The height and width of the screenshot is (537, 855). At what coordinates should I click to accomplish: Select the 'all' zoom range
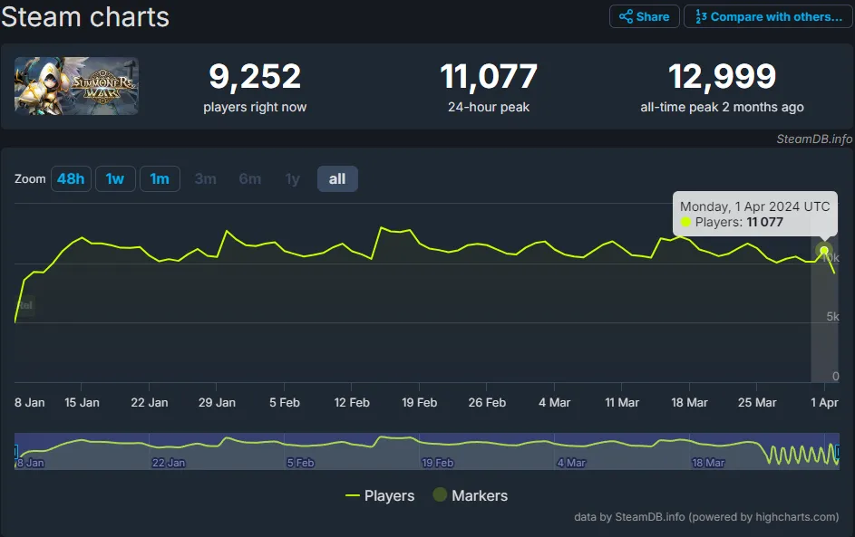pyautogui.click(x=337, y=178)
